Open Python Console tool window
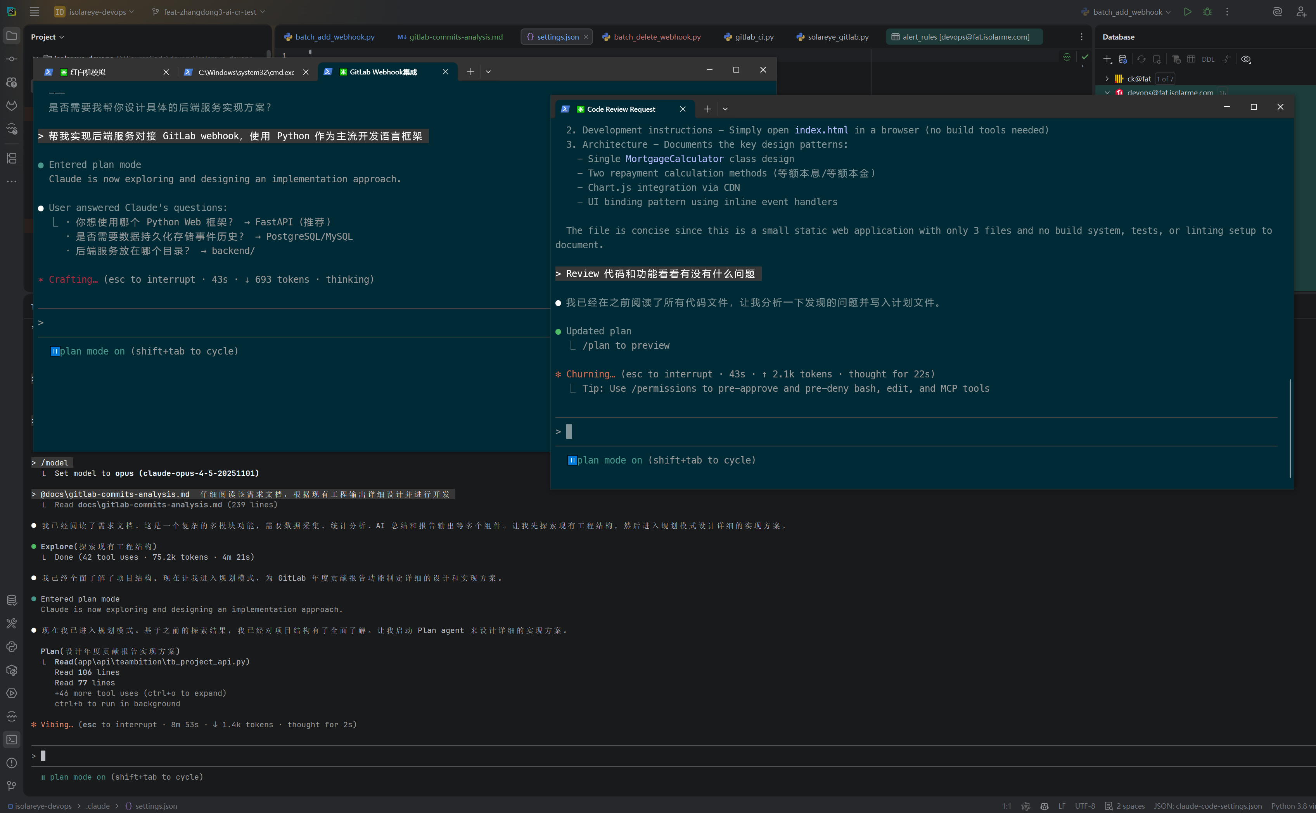The width and height of the screenshot is (1316, 813). point(11,647)
